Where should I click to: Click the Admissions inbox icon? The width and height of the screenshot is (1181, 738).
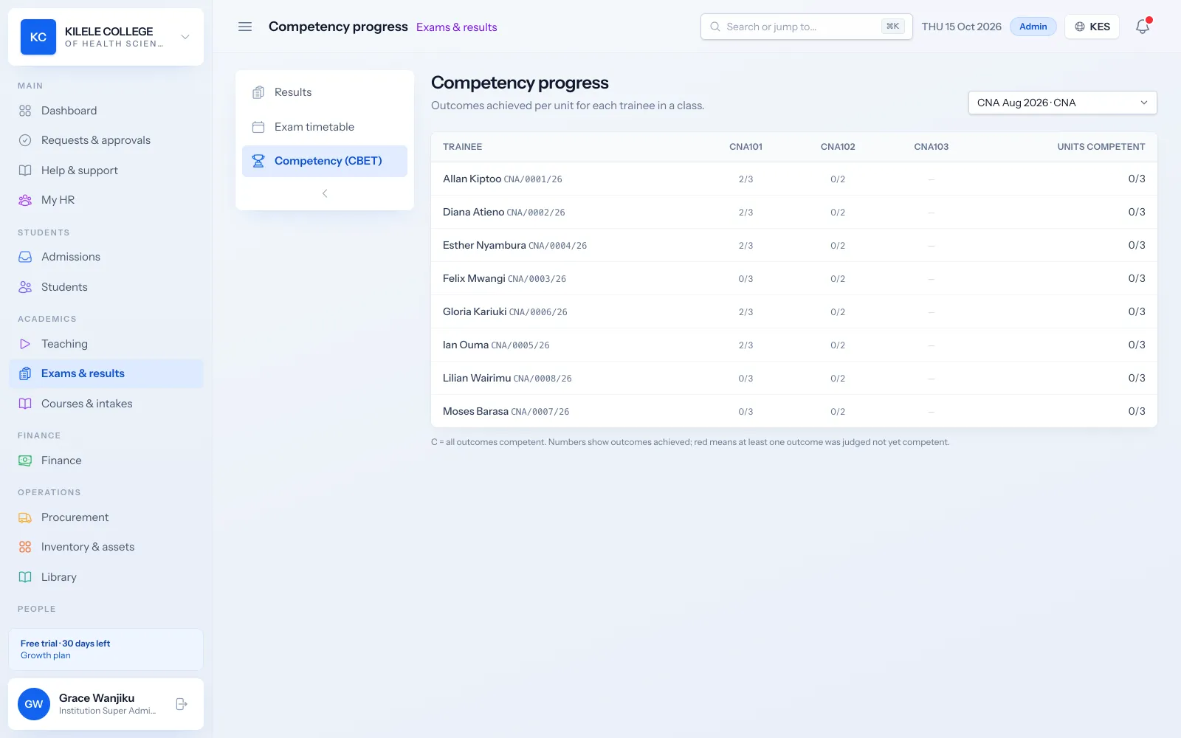[25, 257]
